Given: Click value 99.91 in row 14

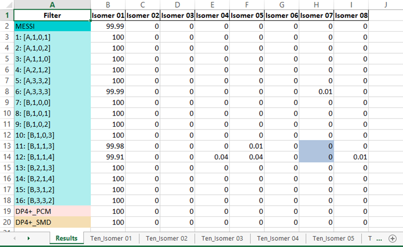Looking at the screenshot, I should click(108, 157).
